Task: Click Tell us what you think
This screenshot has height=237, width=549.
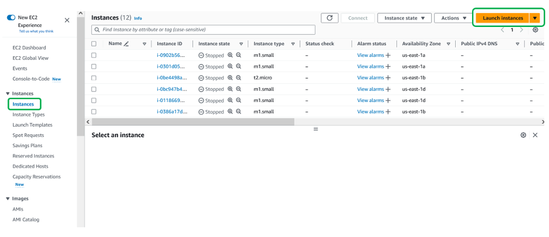Action: click(x=36, y=31)
